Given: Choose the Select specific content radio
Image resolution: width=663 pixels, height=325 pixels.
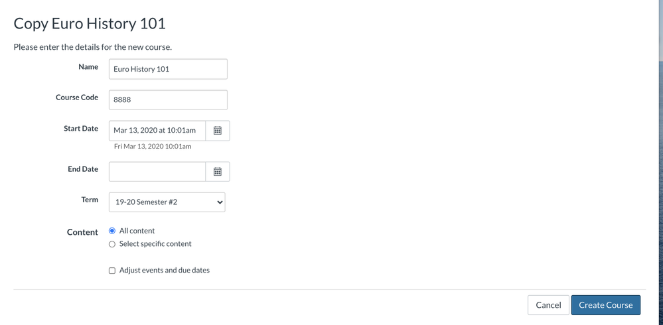Looking at the screenshot, I should (x=112, y=244).
